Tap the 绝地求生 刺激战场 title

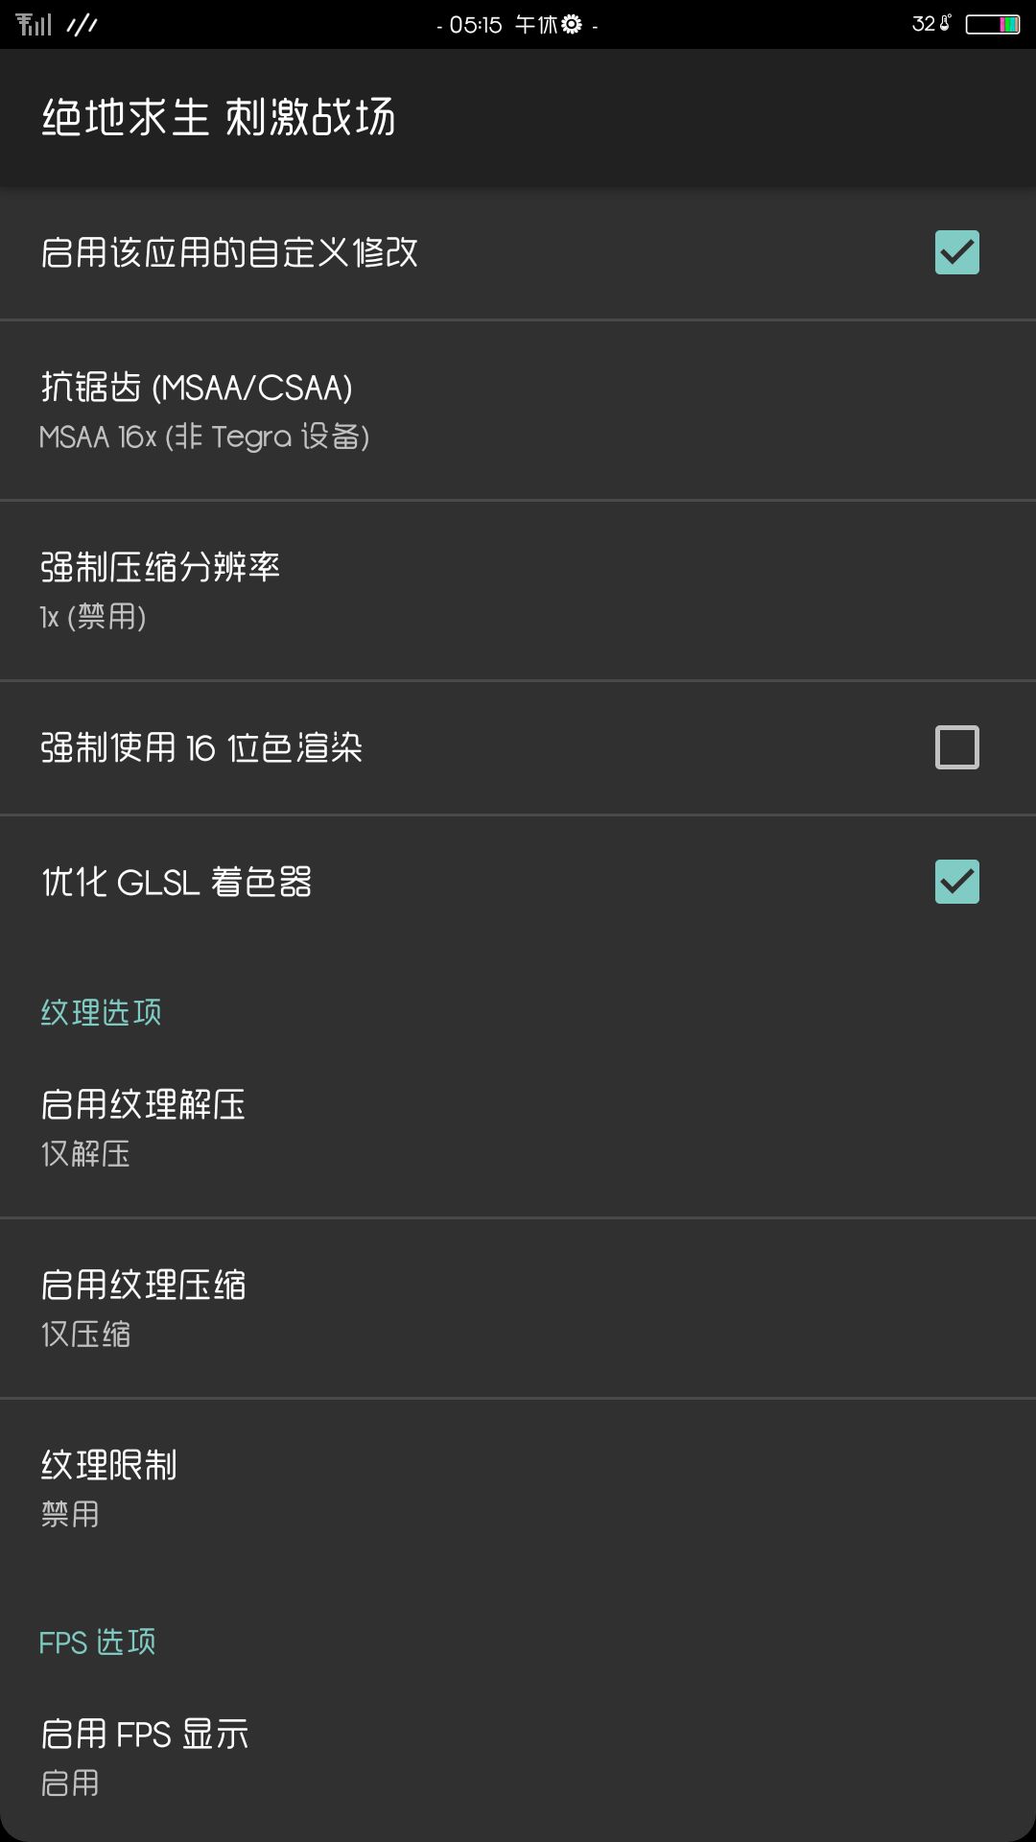coord(219,118)
